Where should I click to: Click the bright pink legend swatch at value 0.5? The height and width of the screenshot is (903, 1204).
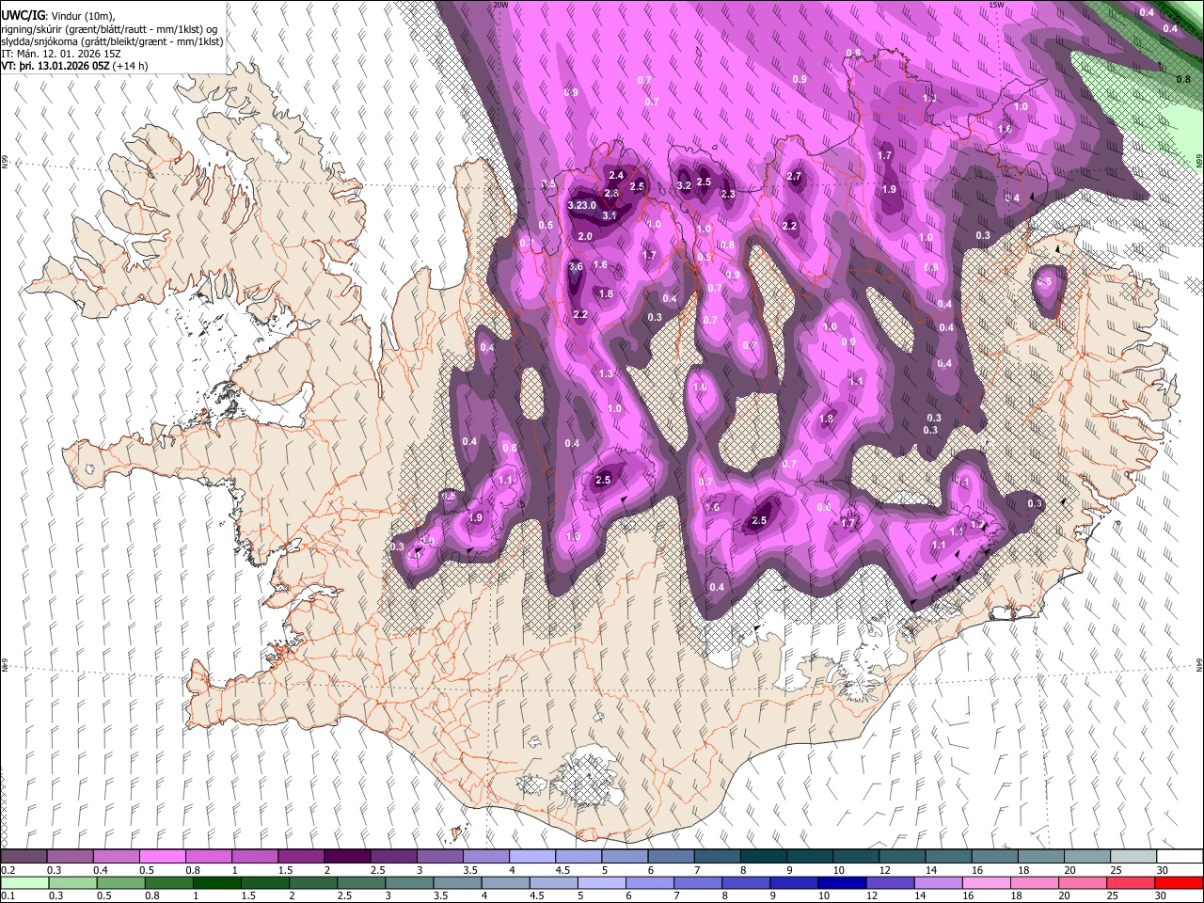162,857
